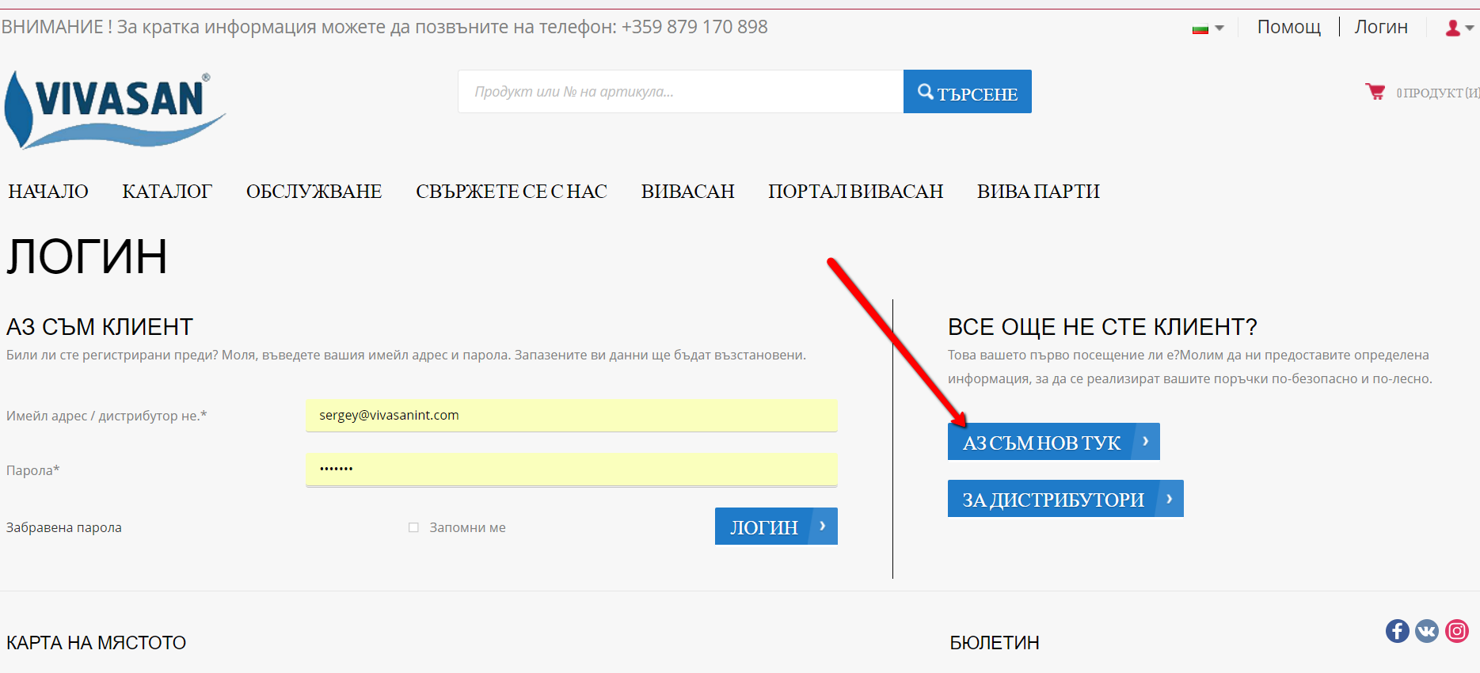Expand the Bulgarian flag language selector
Screen dimensions: 1480x673
pos(1208,29)
